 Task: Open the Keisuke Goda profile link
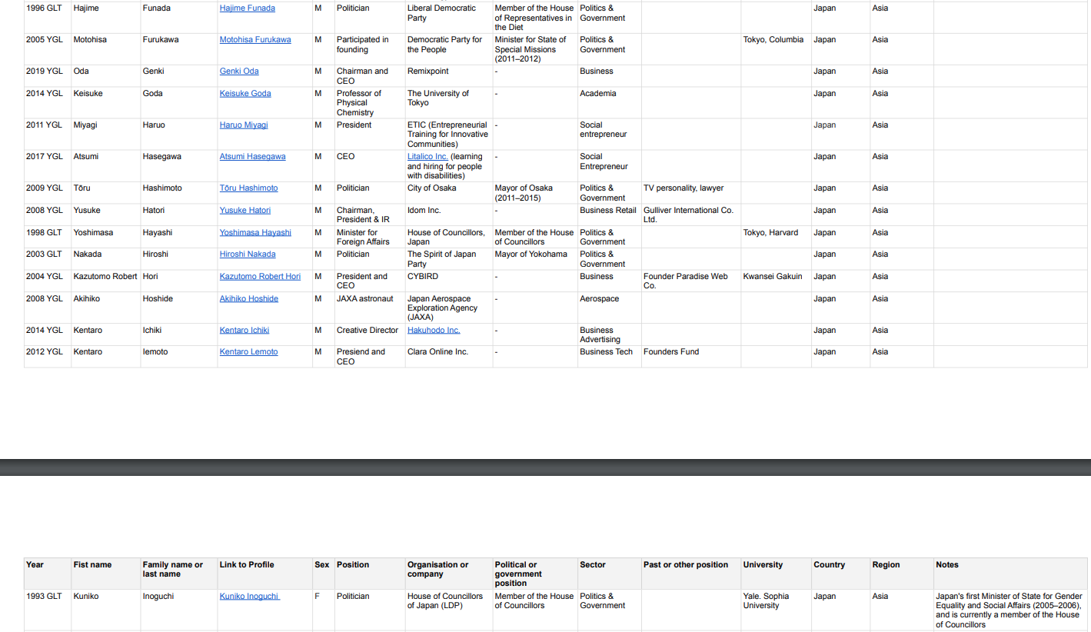[245, 93]
